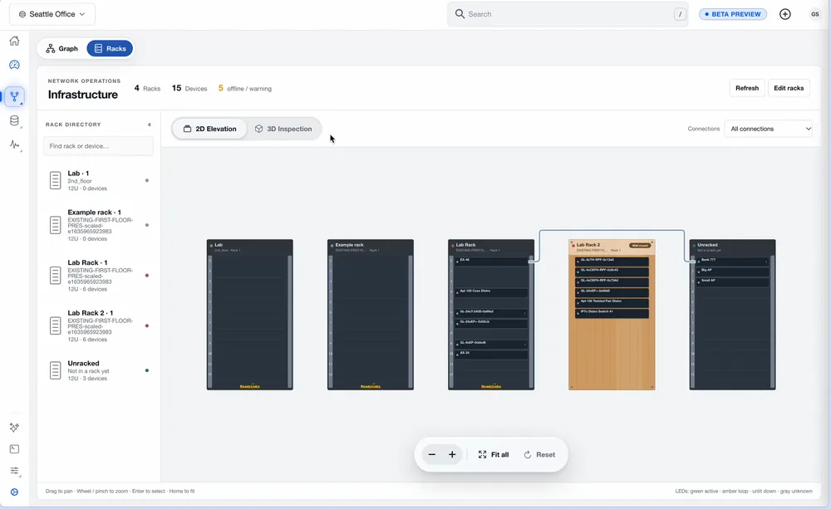831x509 pixels.
Task: Click the Refresh button
Action: pos(747,88)
